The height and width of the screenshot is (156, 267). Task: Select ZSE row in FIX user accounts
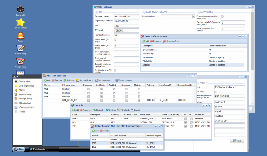point(127,143)
